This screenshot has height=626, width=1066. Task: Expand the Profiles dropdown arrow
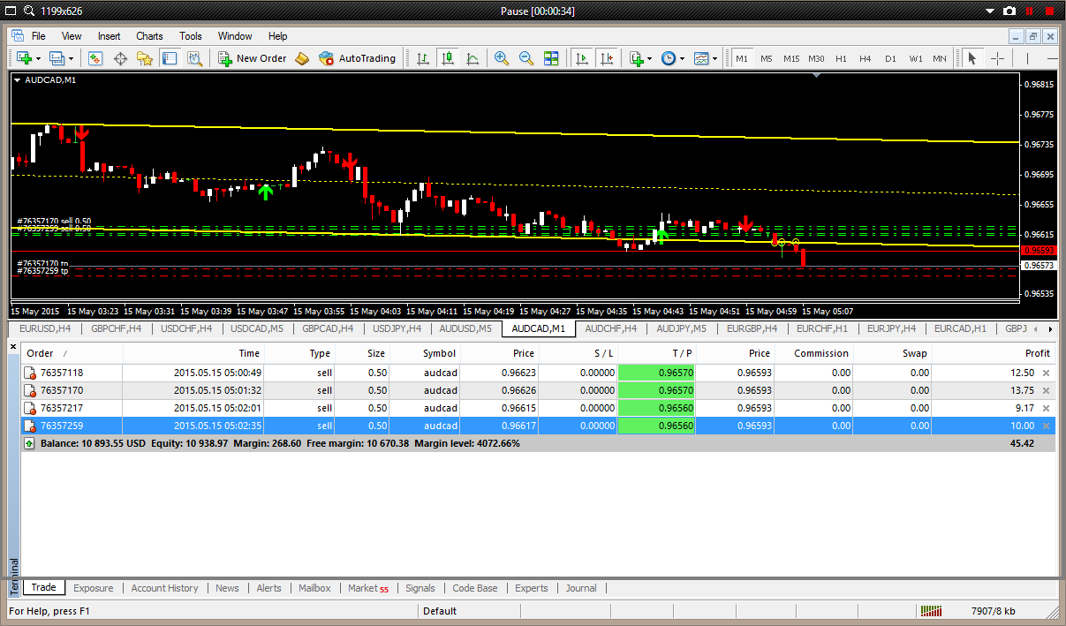point(72,58)
